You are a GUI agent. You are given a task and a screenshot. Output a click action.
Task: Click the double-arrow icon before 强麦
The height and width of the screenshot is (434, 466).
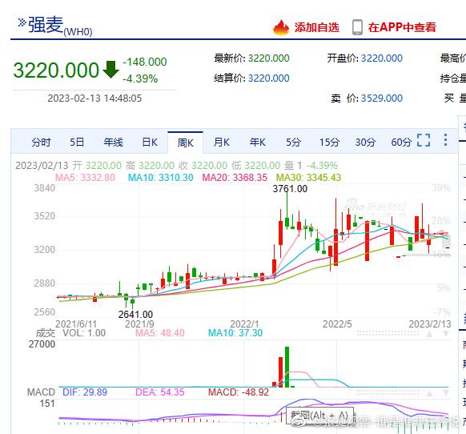click(22, 22)
